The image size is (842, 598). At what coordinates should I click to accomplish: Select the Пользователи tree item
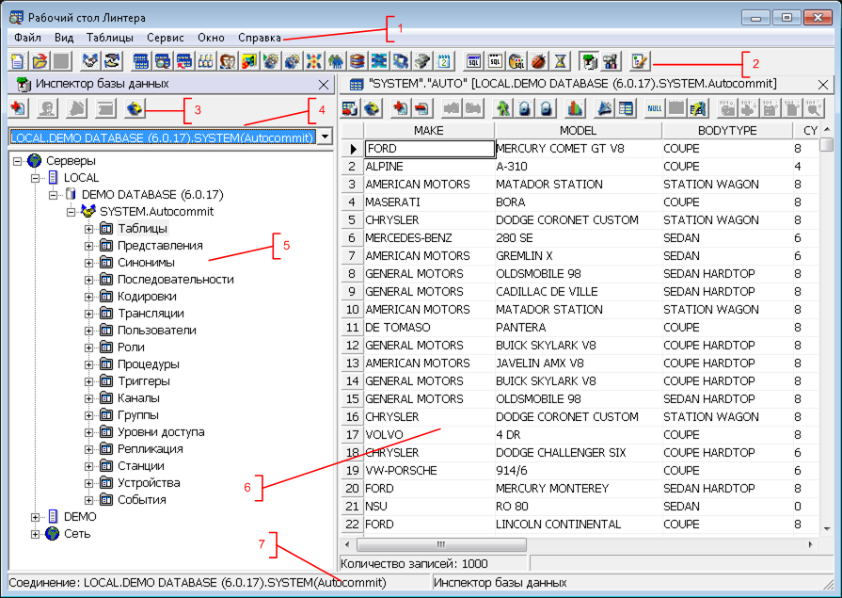[x=157, y=331]
